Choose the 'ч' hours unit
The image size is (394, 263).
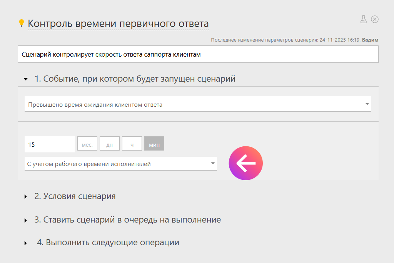(132, 144)
